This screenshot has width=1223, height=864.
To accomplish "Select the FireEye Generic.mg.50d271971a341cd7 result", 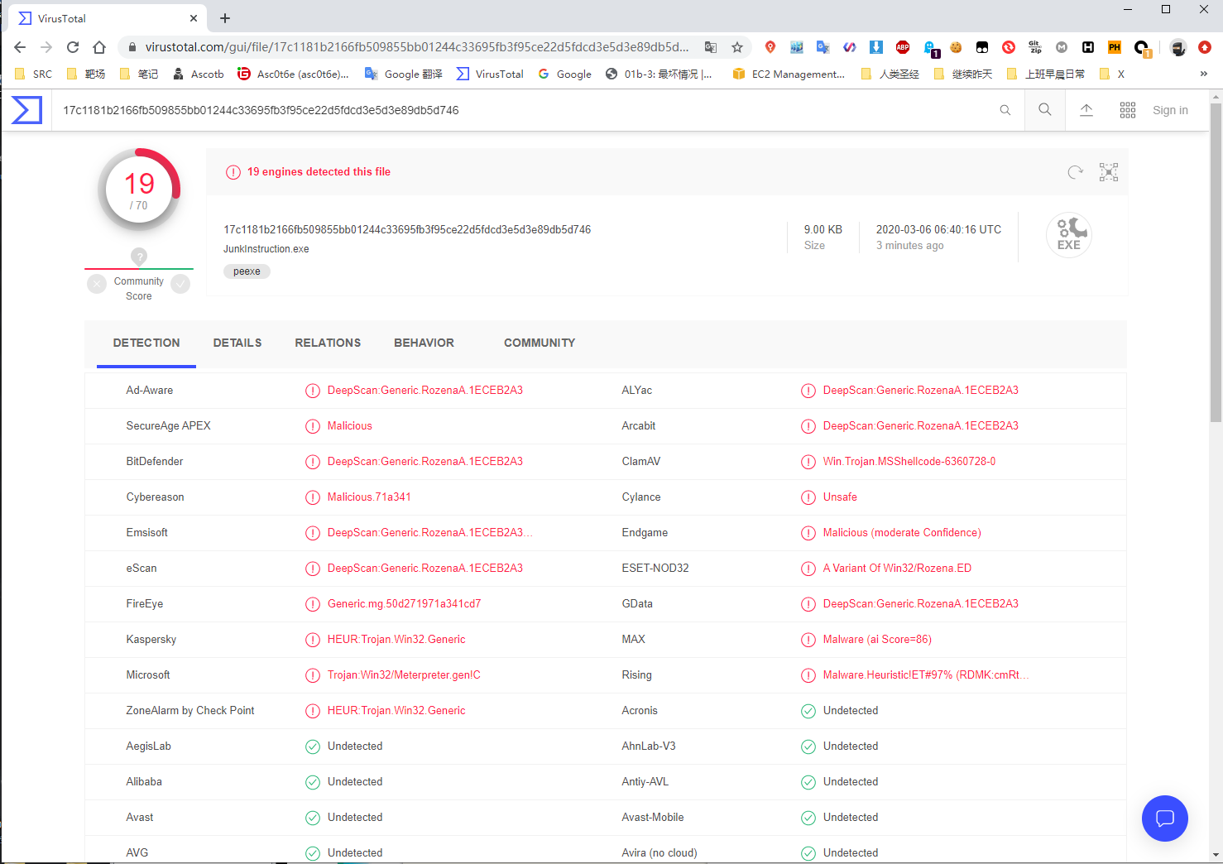I will click(404, 604).
